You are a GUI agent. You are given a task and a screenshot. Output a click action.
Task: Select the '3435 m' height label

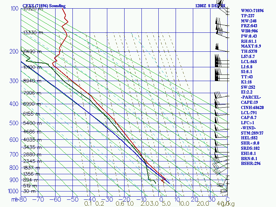click(x=32, y=147)
